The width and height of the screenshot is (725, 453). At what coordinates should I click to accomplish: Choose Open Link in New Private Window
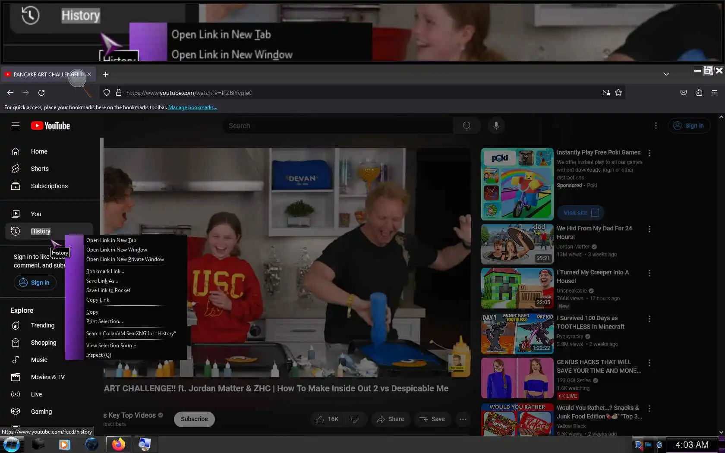click(136, 259)
